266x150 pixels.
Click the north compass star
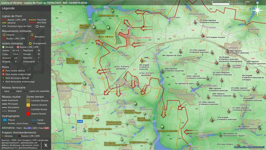pos(257,10)
